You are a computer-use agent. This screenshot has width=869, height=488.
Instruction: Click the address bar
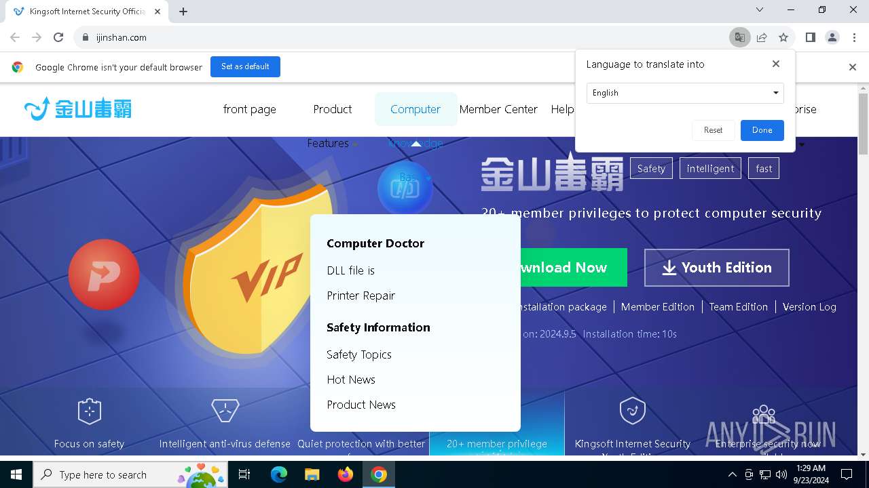(401, 37)
